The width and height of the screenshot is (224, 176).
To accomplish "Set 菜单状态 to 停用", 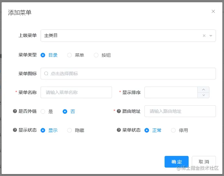I will click(x=173, y=130).
